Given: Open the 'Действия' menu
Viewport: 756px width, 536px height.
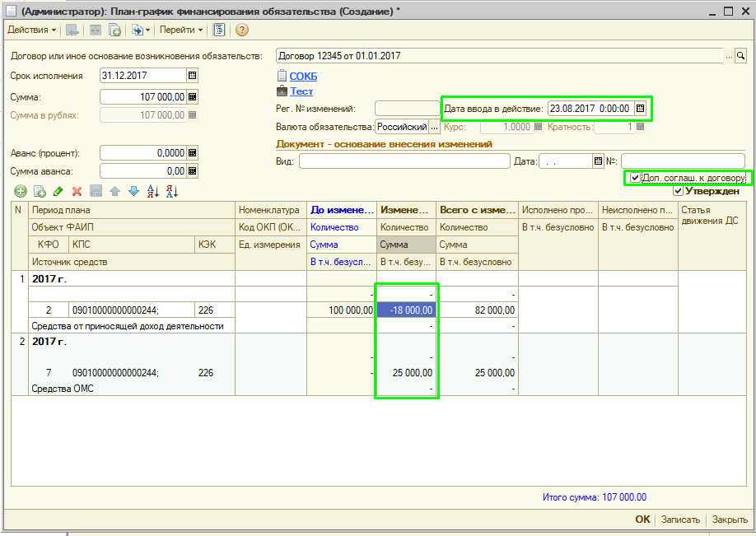Looking at the screenshot, I should (31, 30).
